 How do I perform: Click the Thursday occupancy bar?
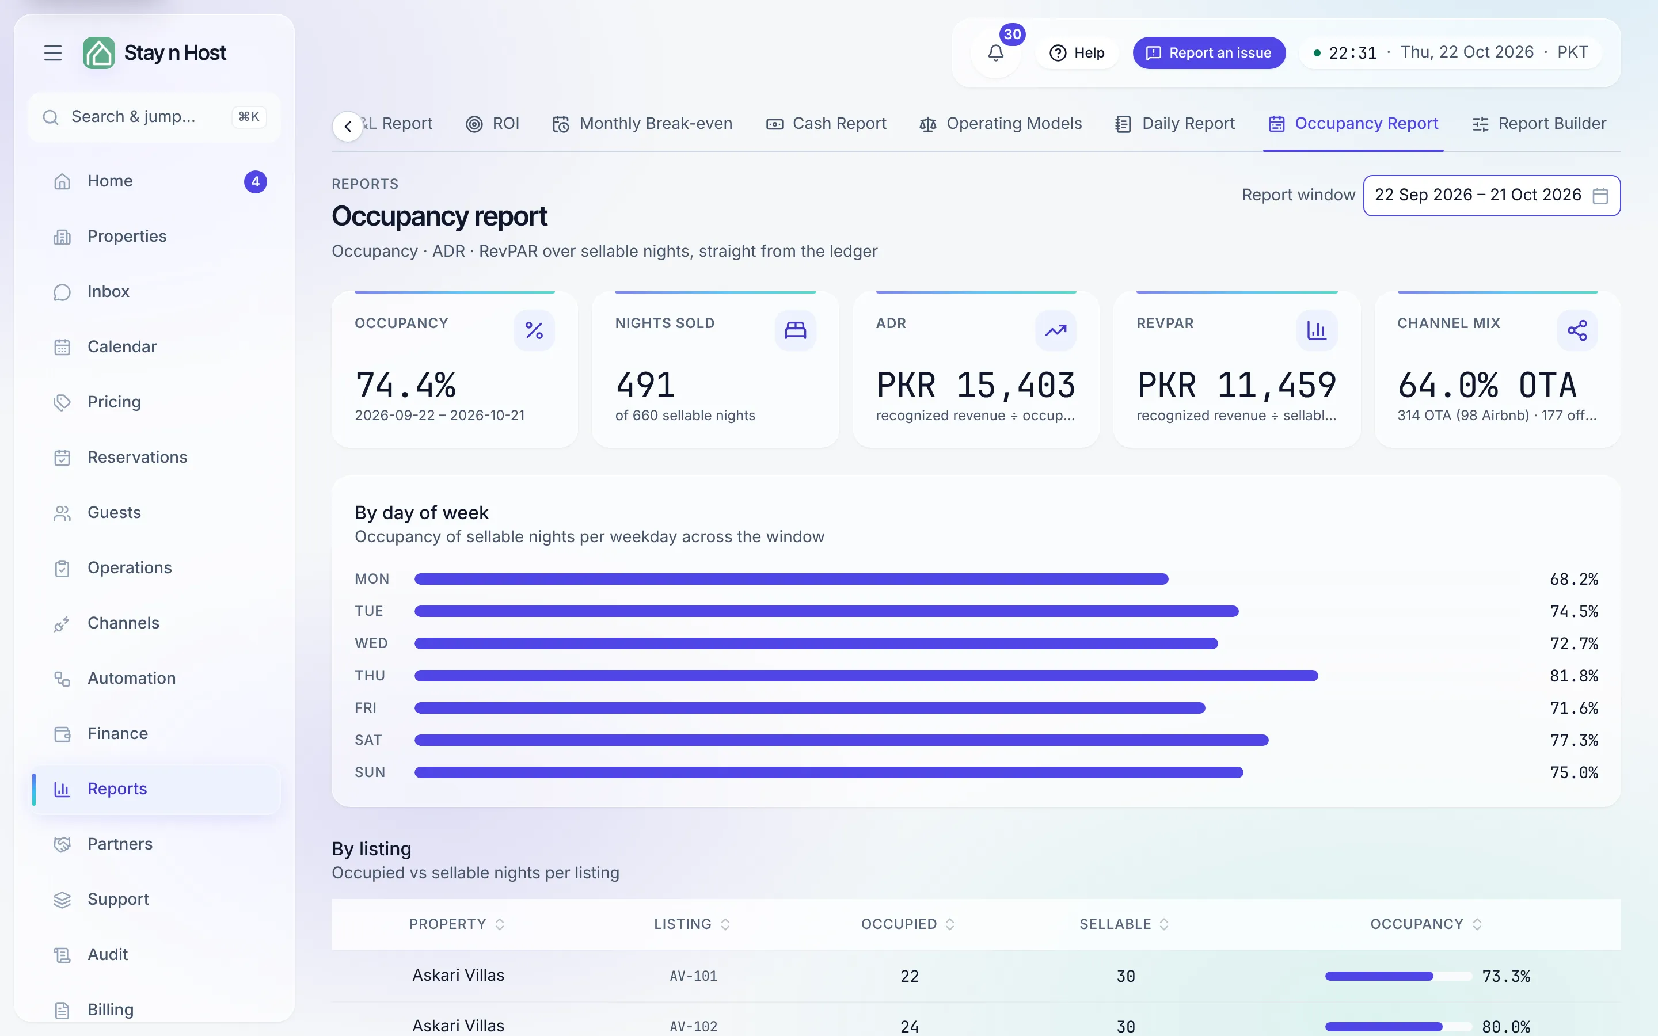coord(866,676)
